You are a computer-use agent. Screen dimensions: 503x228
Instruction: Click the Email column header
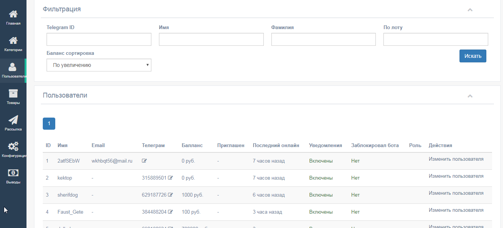98,145
